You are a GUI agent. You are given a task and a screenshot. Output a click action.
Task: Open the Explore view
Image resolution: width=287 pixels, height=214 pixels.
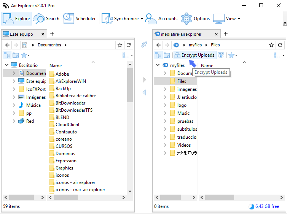click(x=17, y=19)
